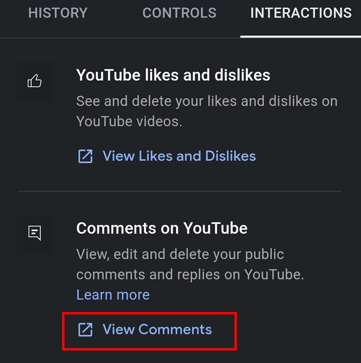Switch to the HISTORY tab
Image resolution: width=361 pixels, height=363 pixels.
(58, 13)
